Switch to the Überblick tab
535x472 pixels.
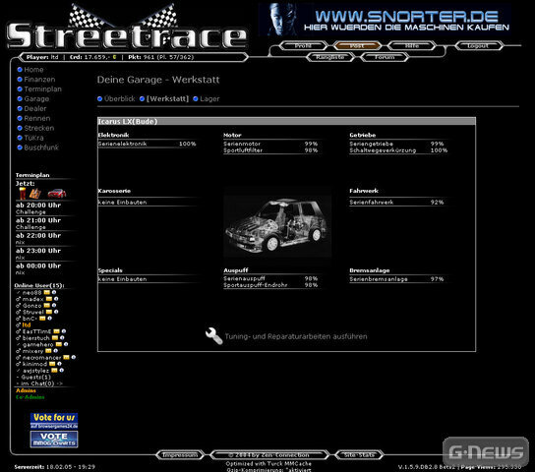(119, 99)
